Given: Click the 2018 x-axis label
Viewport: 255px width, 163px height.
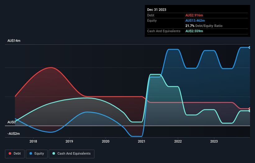Looking at the screenshot, I should pos(33,141).
